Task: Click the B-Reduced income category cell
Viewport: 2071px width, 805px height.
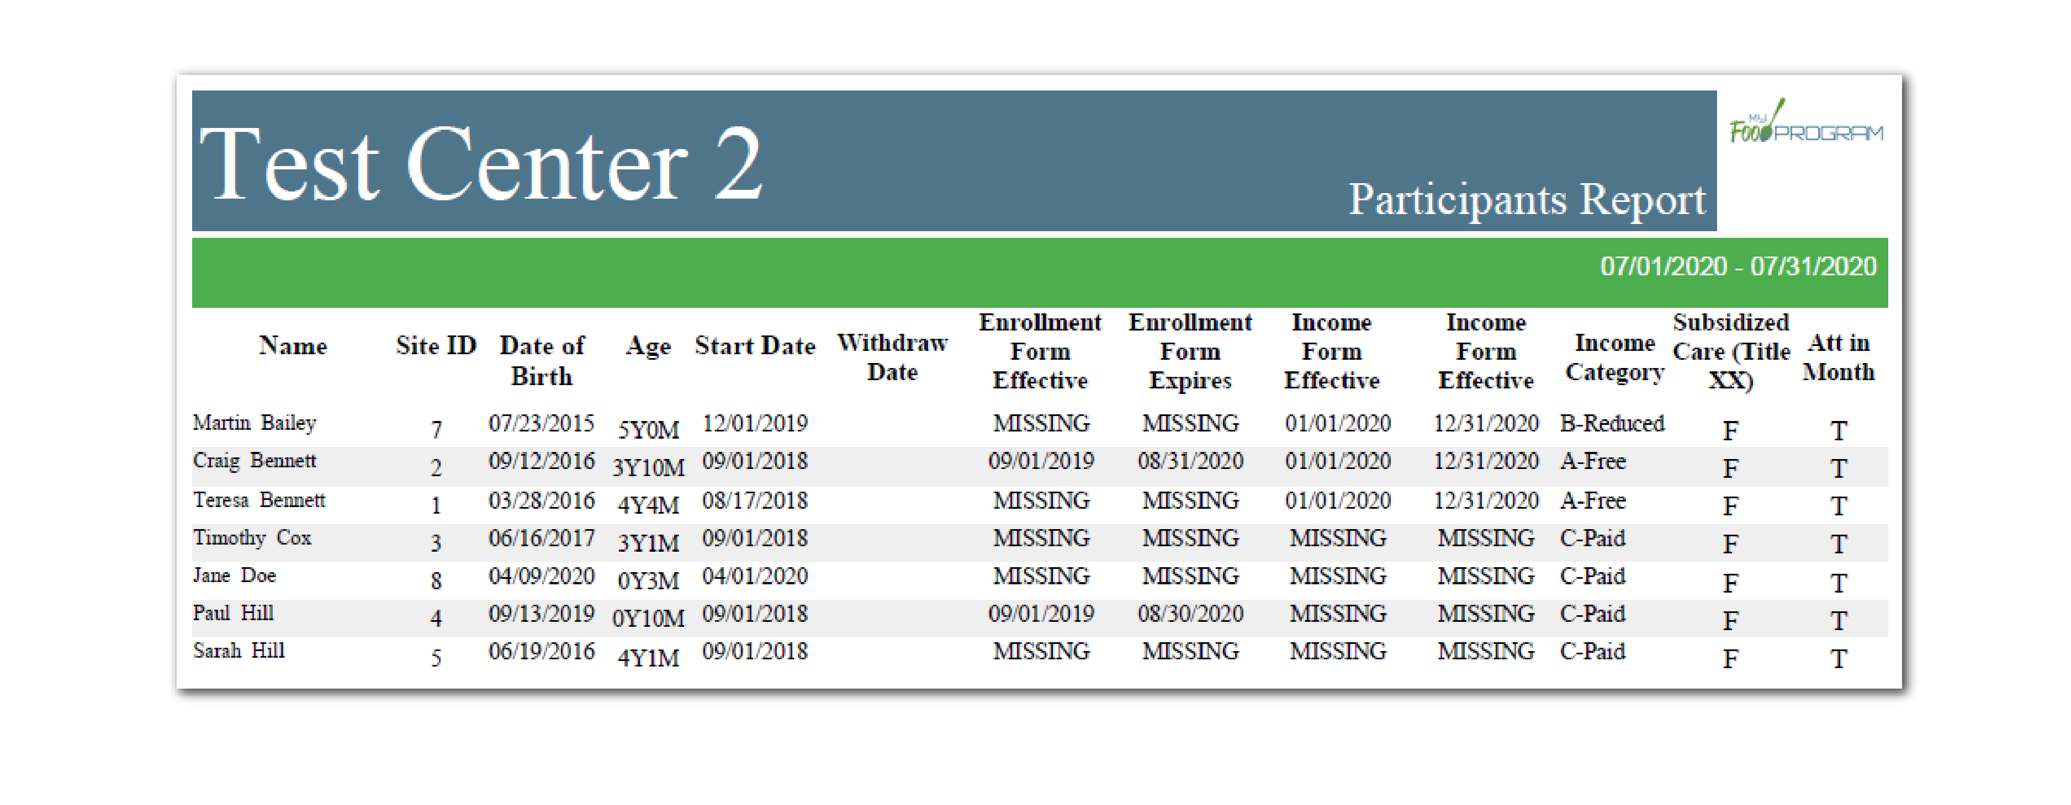Action: click(x=1611, y=423)
